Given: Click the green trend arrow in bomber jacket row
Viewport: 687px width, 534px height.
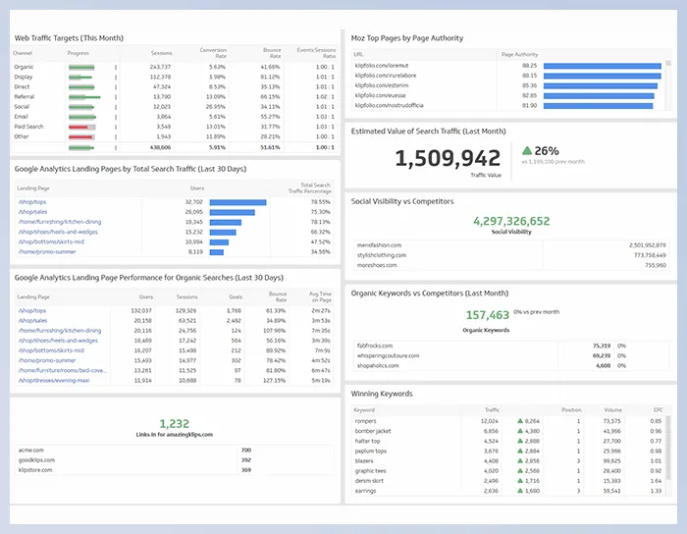Looking at the screenshot, I should (x=520, y=431).
